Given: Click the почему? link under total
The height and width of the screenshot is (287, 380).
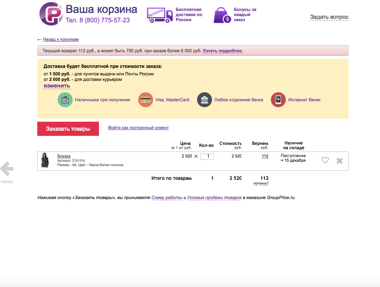Looking at the screenshot, I should 261,183.
